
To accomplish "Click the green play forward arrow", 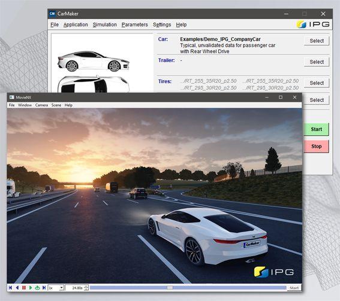I will point(31,288).
